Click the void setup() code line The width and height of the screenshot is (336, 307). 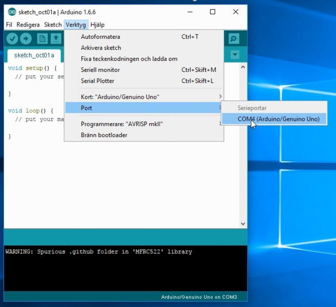point(33,68)
